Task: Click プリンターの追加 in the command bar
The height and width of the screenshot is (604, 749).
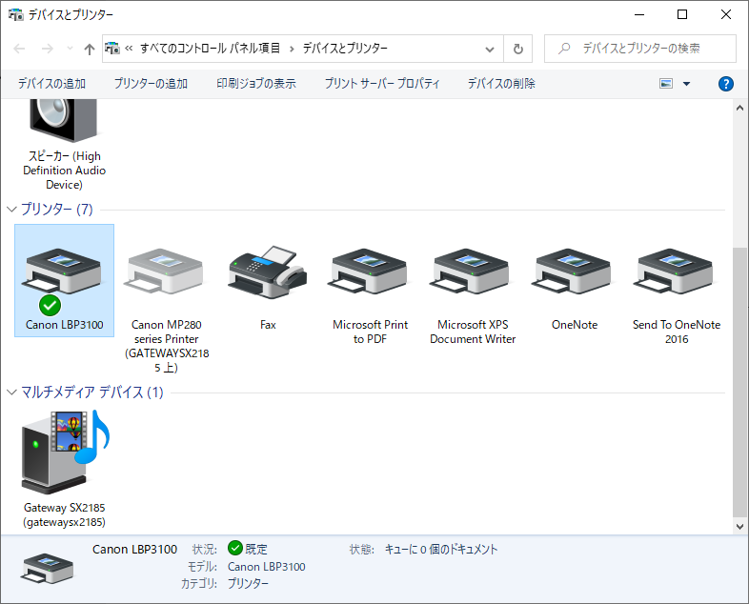Action: tap(151, 84)
